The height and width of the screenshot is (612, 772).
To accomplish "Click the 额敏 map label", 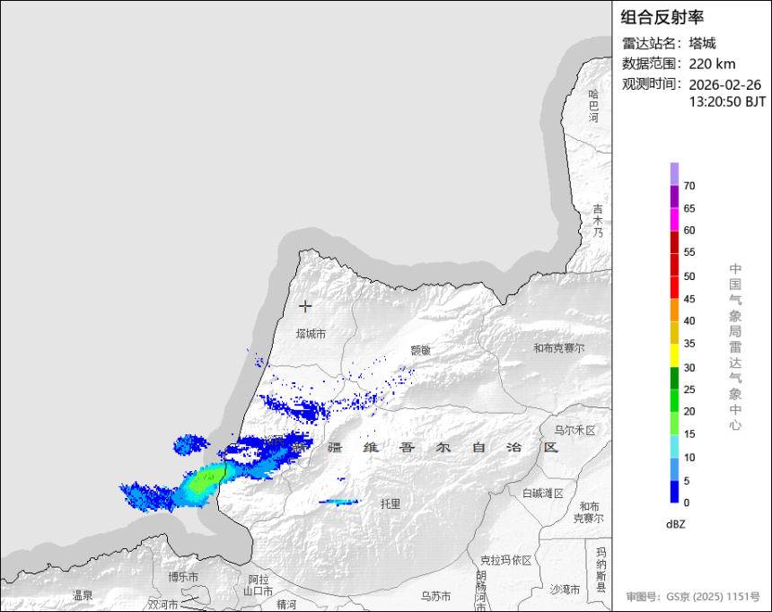I will [x=420, y=350].
